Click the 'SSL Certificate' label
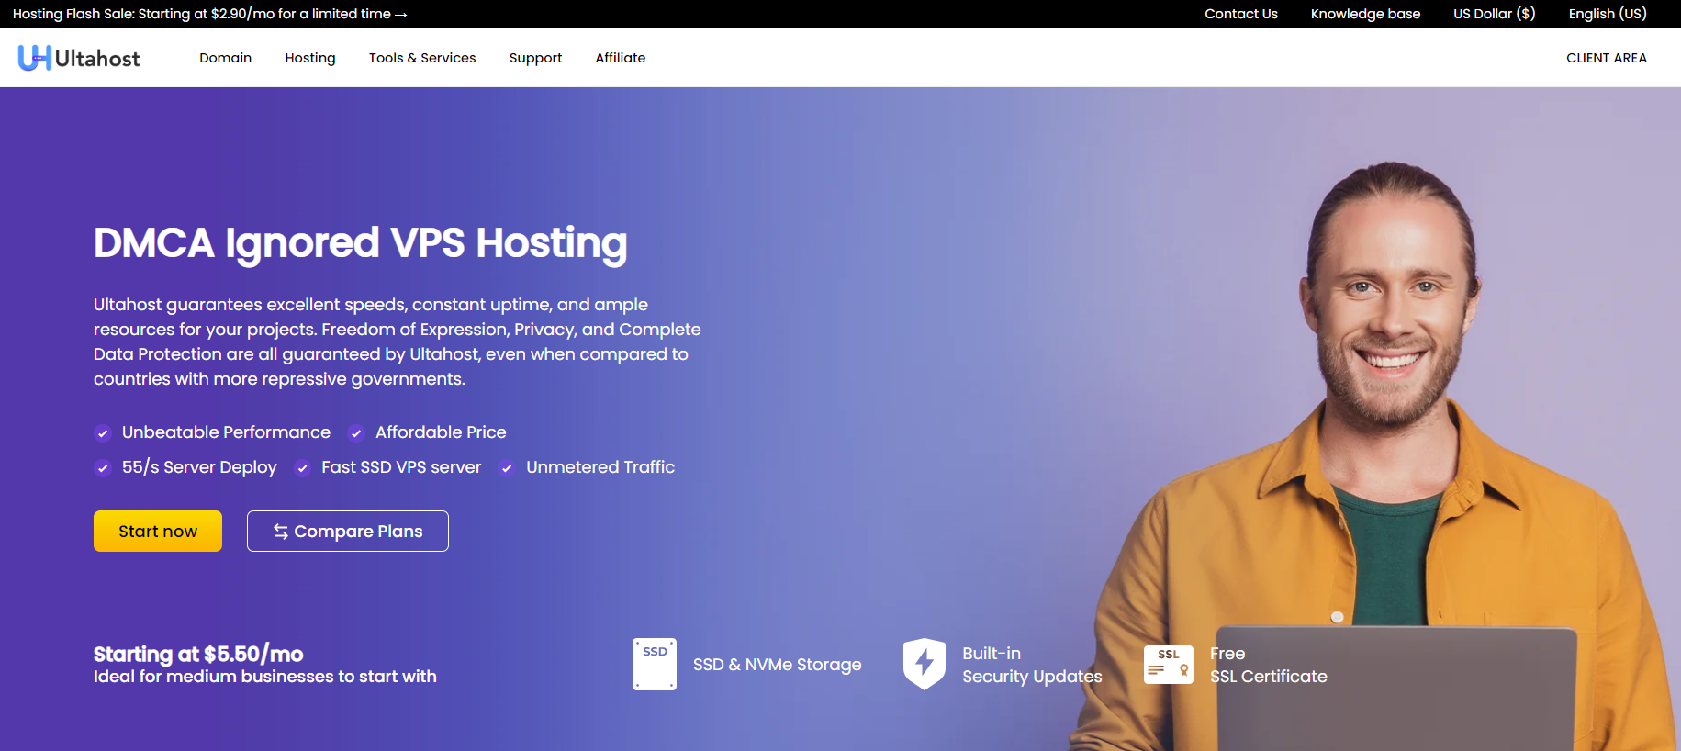Screen dimensions: 1681x751 pos(1269,677)
